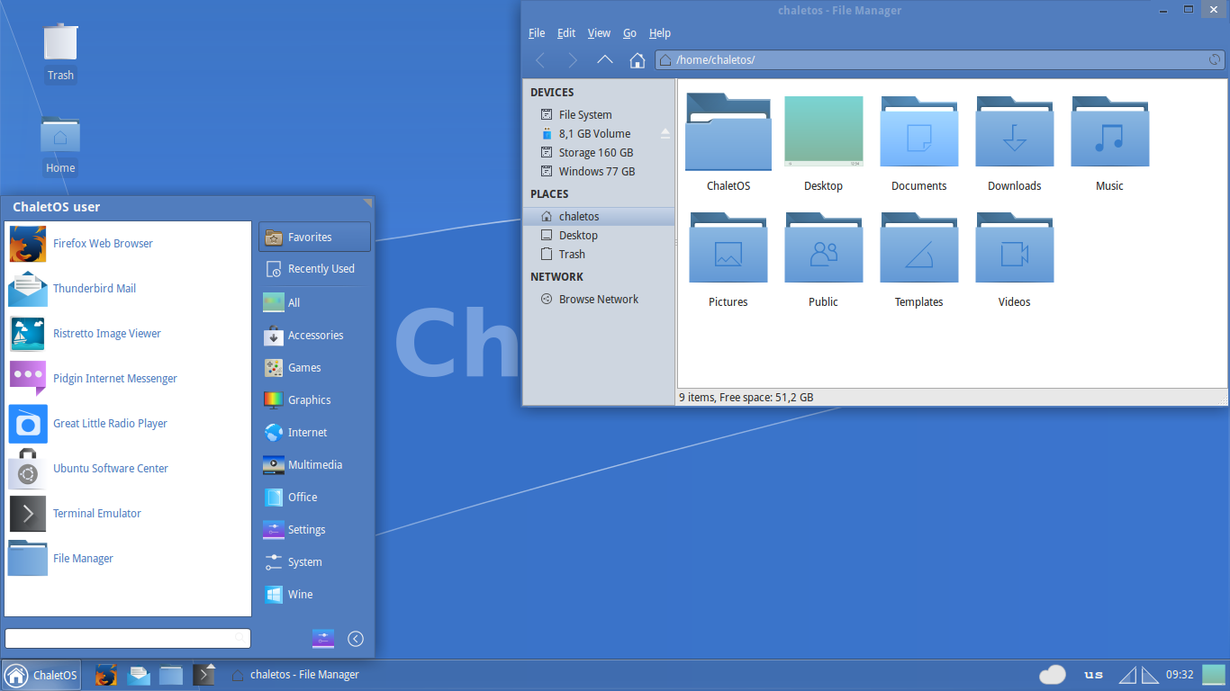Click the application search field
Screen dimensions: 1230x691
tap(128, 638)
